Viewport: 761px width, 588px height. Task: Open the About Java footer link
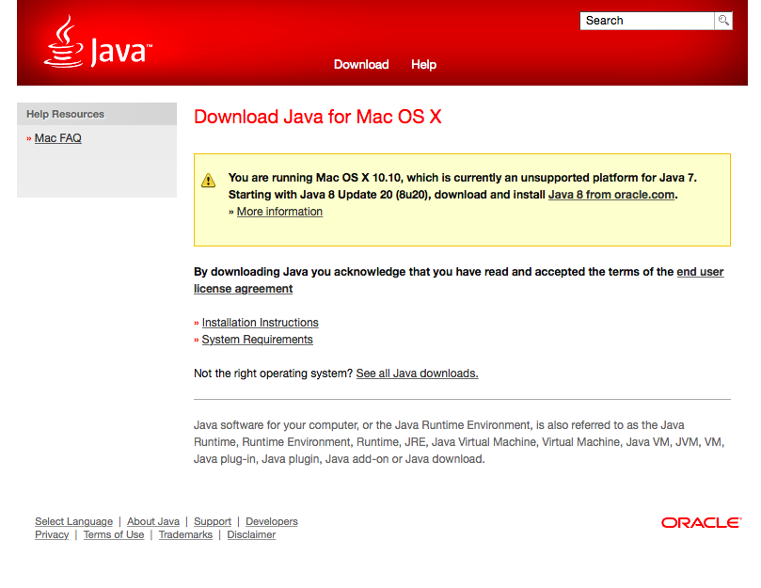tap(153, 521)
